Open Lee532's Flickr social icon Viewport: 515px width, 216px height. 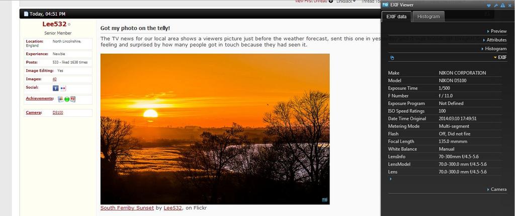[63, 88]
